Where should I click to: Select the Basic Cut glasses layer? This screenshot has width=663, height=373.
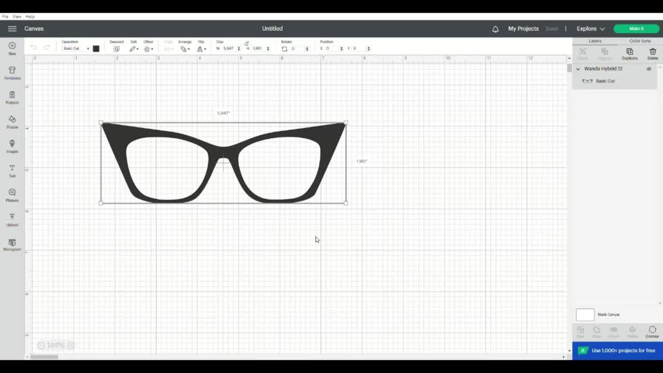click(x=614, y=81)
